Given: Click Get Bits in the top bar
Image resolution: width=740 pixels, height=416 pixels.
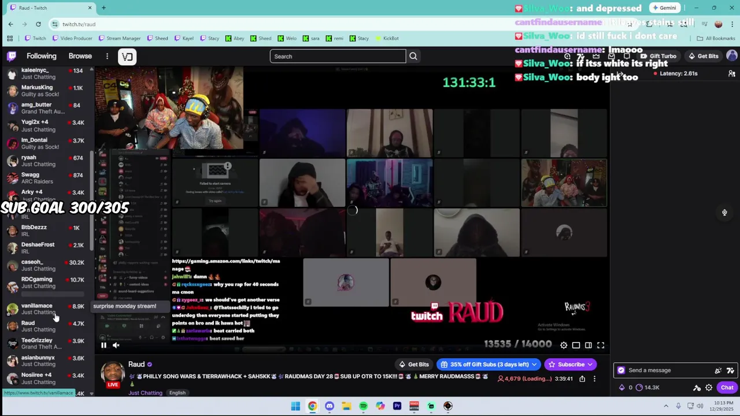Looking at the screenshot, I should pyautogui.click(x=703, y=56).
